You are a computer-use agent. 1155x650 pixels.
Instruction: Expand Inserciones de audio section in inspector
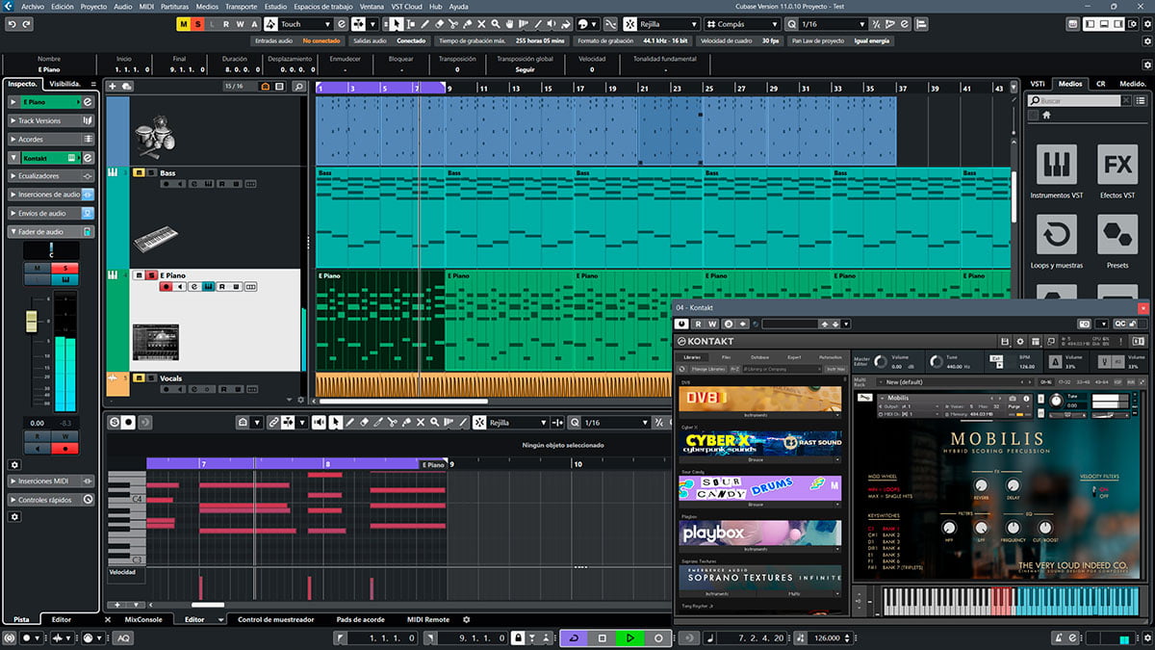coord(51,195)
